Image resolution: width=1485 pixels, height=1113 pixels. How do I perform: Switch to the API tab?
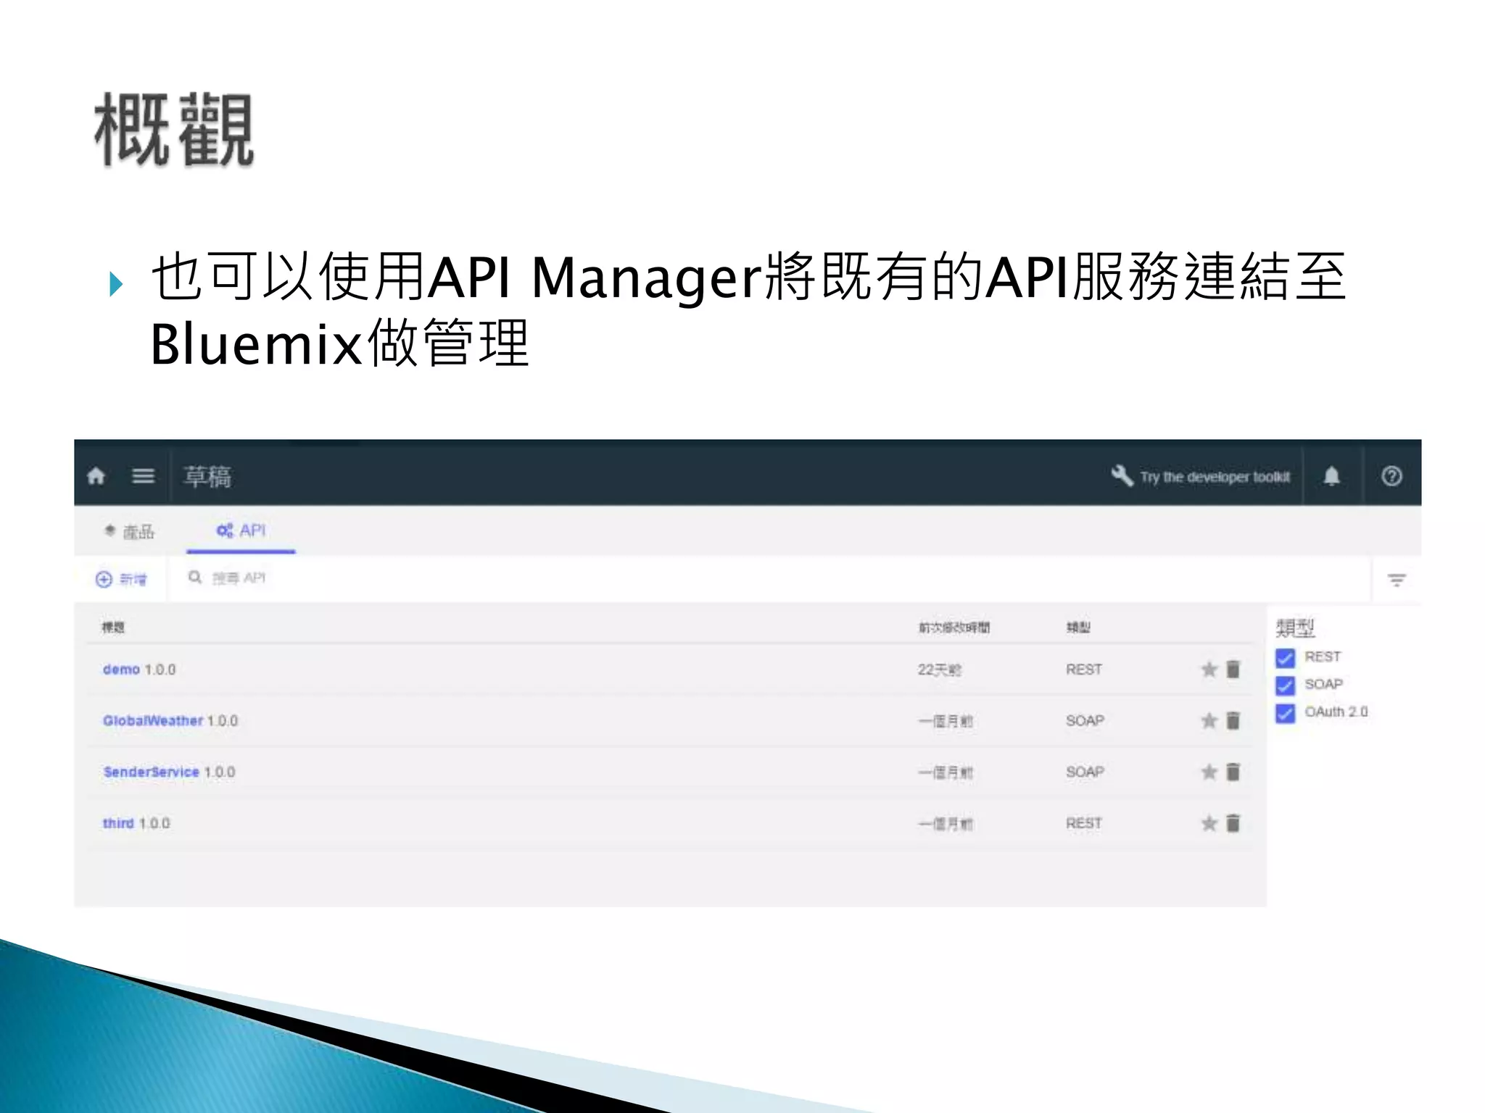pos(241,530)
